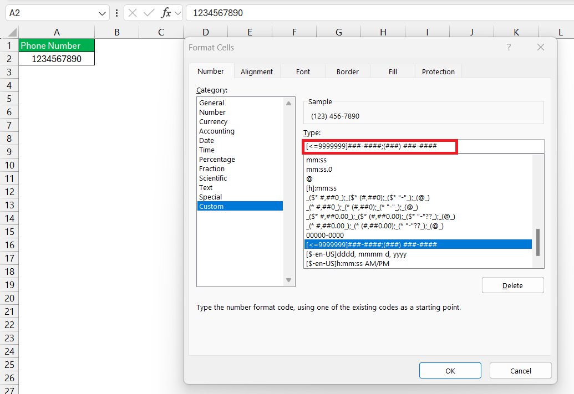Click the formula bar showing 1234567890
This screenshot has width=574, height=394.
point(379,13)
